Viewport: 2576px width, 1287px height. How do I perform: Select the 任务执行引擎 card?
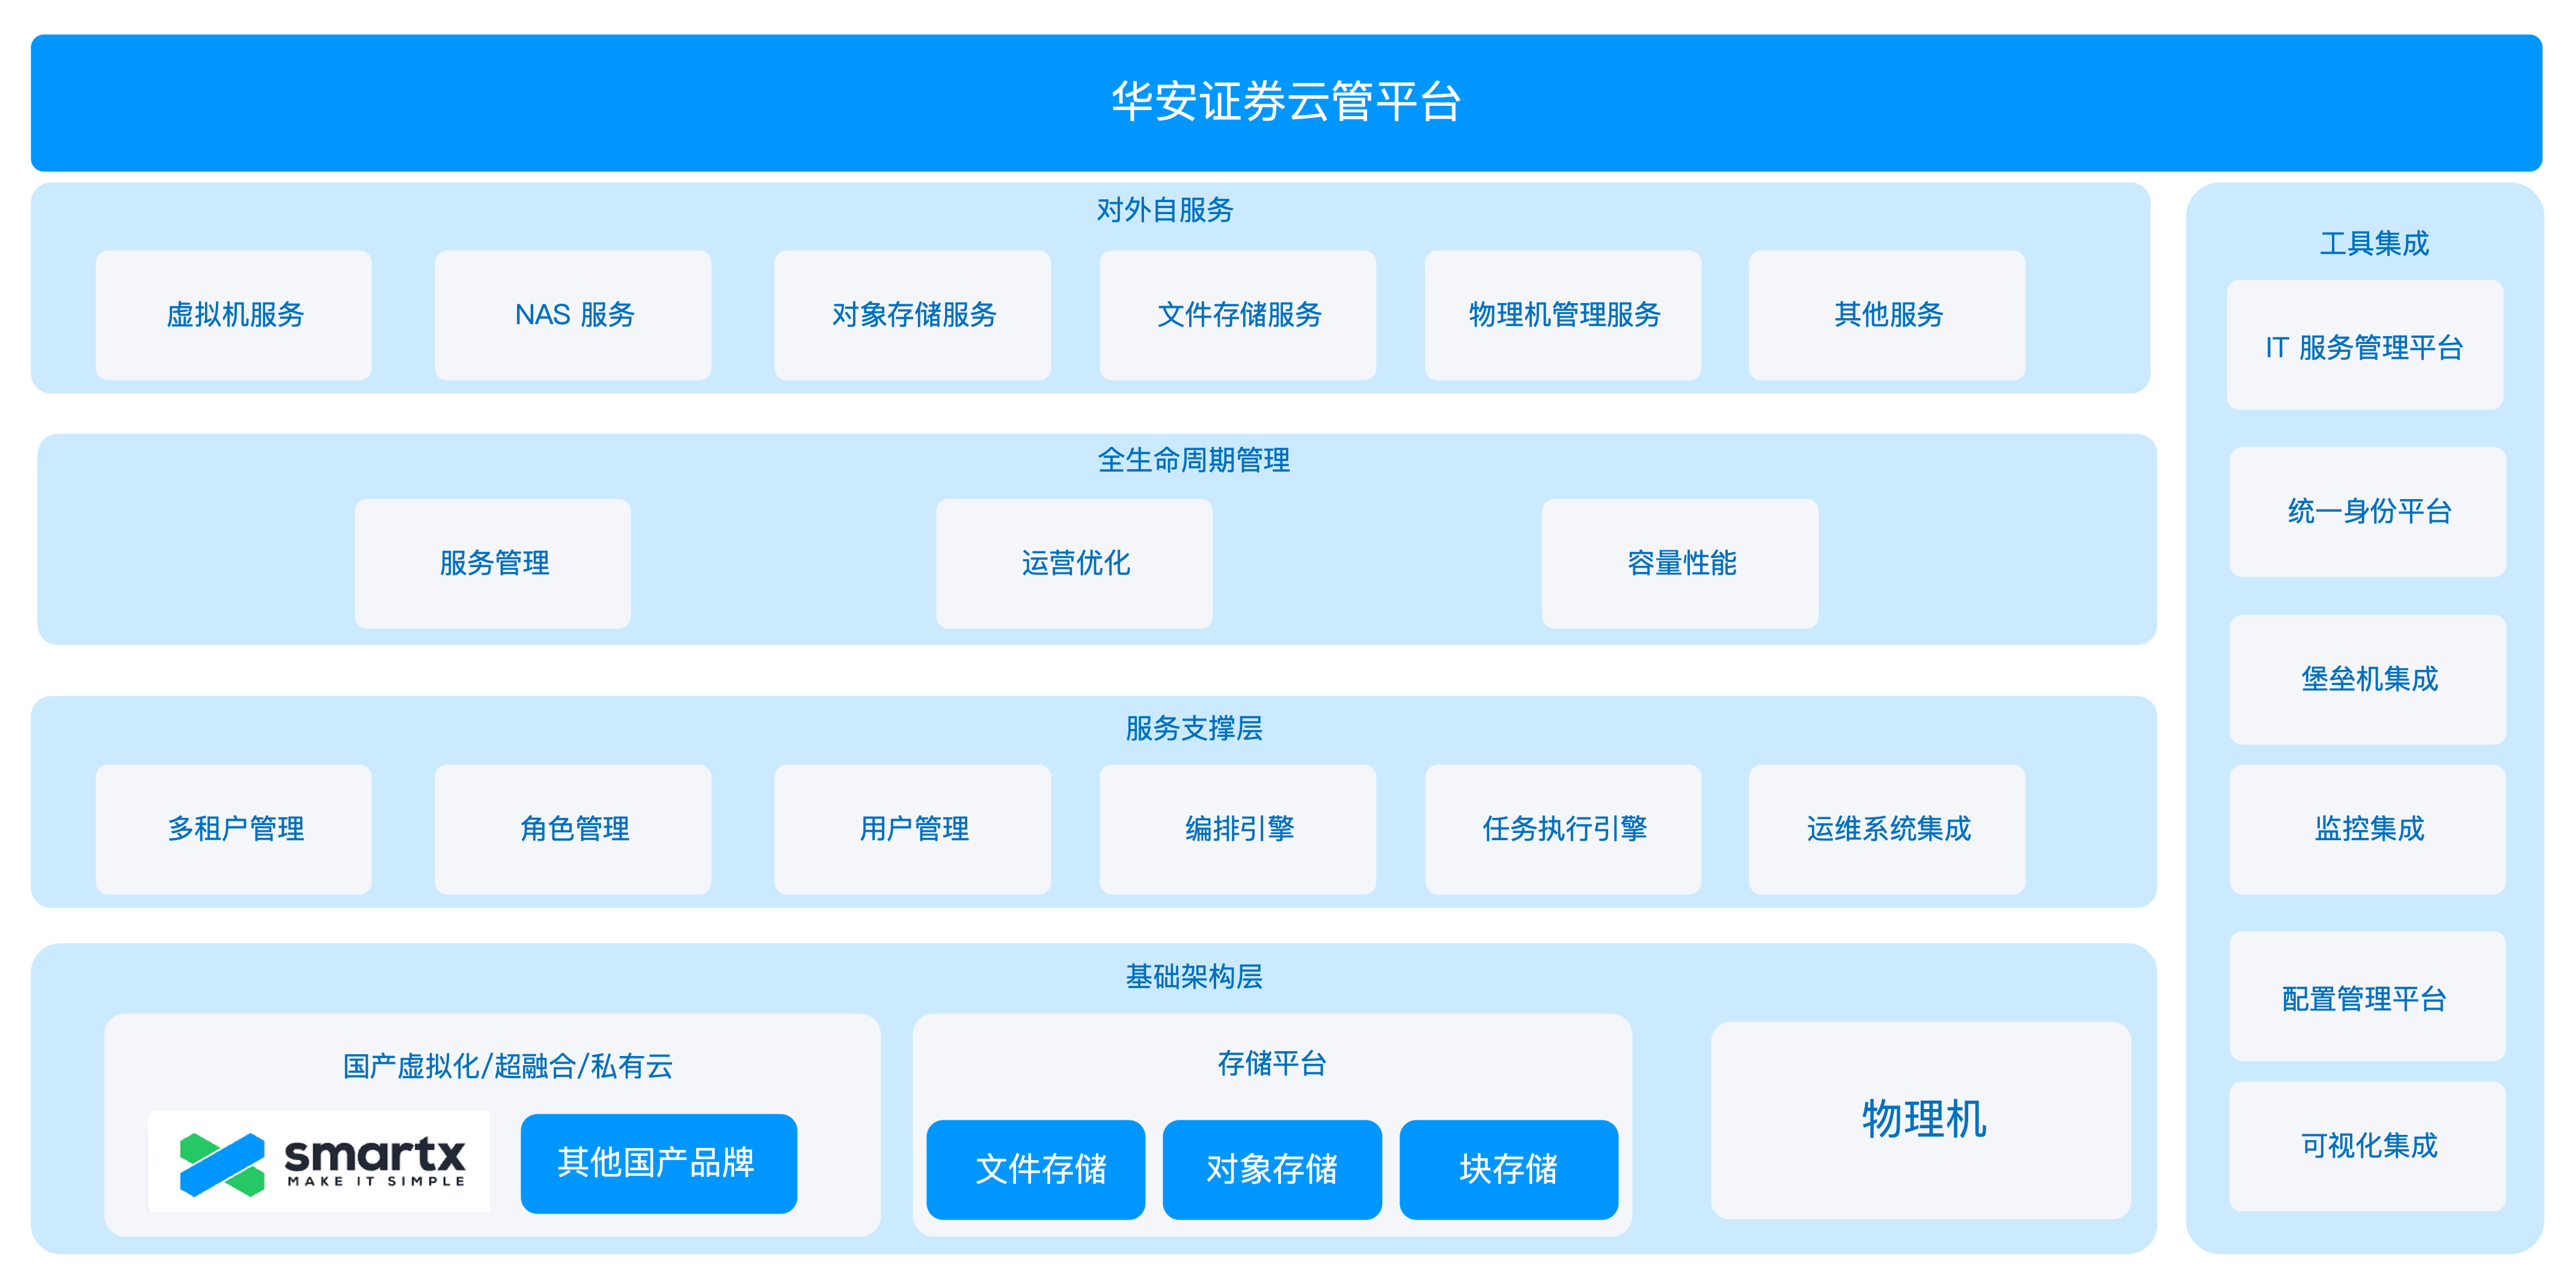pos(1562,829)
